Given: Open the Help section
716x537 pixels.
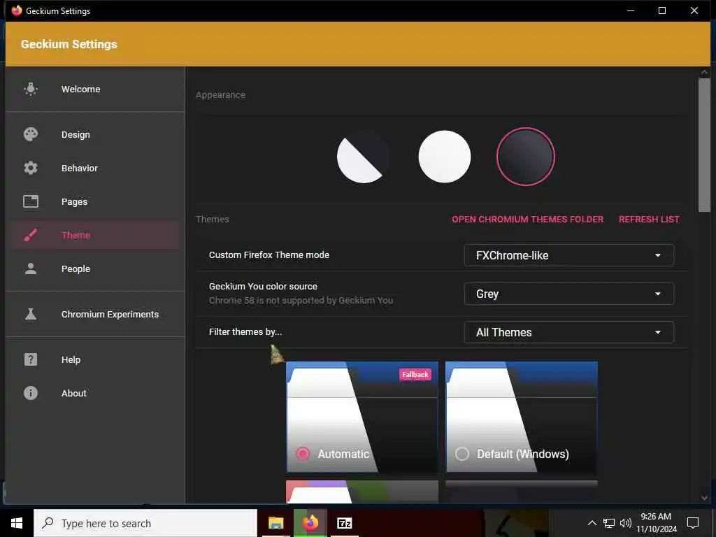Looking at the screenshot, I should (x=95, y=359).
